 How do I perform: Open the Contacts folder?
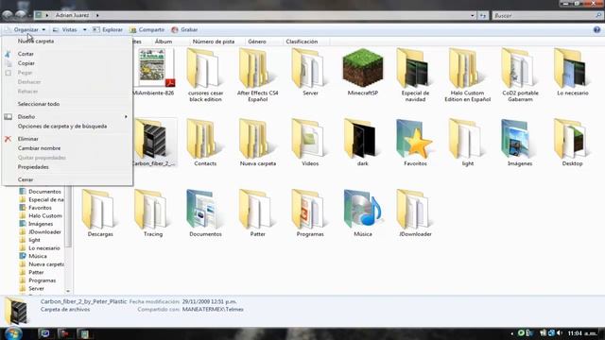point(205,139)
